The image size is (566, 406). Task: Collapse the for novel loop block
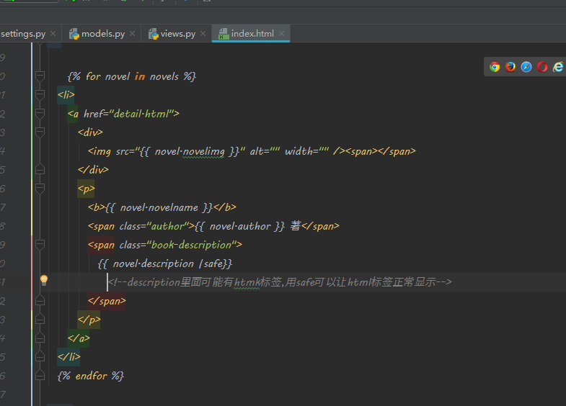point(40,76)
